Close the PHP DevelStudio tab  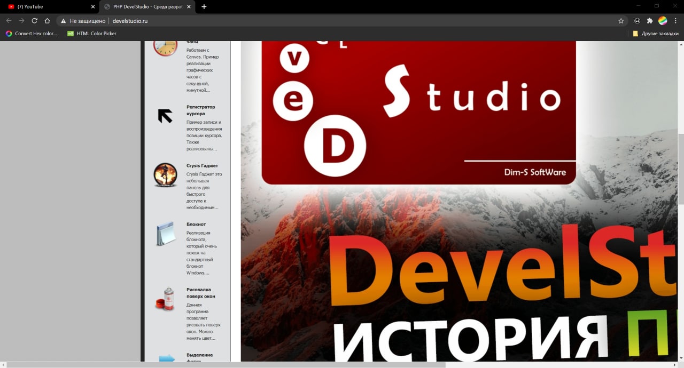(189, 7)
